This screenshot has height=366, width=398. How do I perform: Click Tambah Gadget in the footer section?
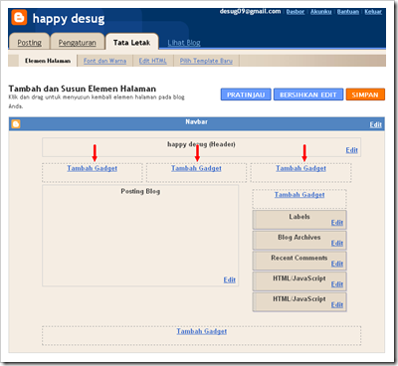(x=202, y=331)
